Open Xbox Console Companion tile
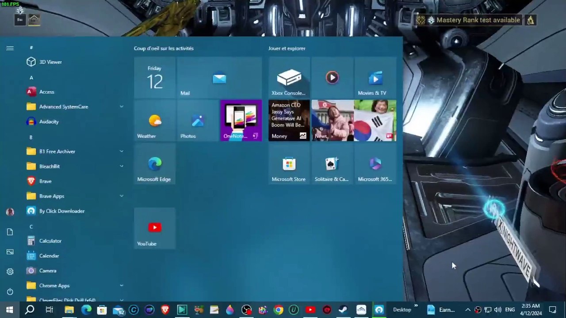The image size is (566, 318). click(x=289, y=78)
